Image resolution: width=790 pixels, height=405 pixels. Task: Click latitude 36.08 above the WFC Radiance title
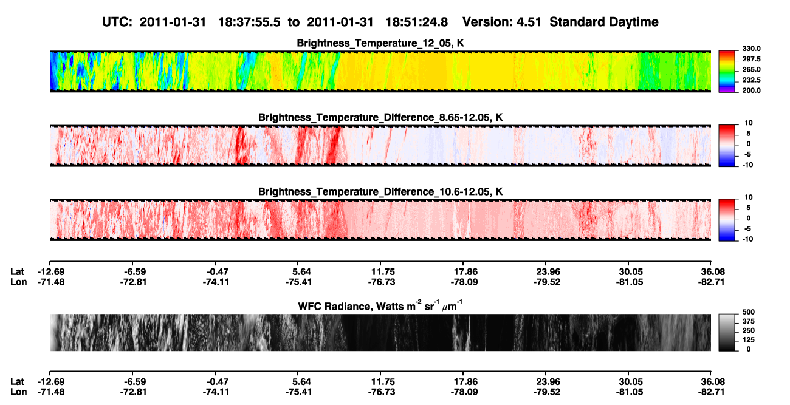713,271
